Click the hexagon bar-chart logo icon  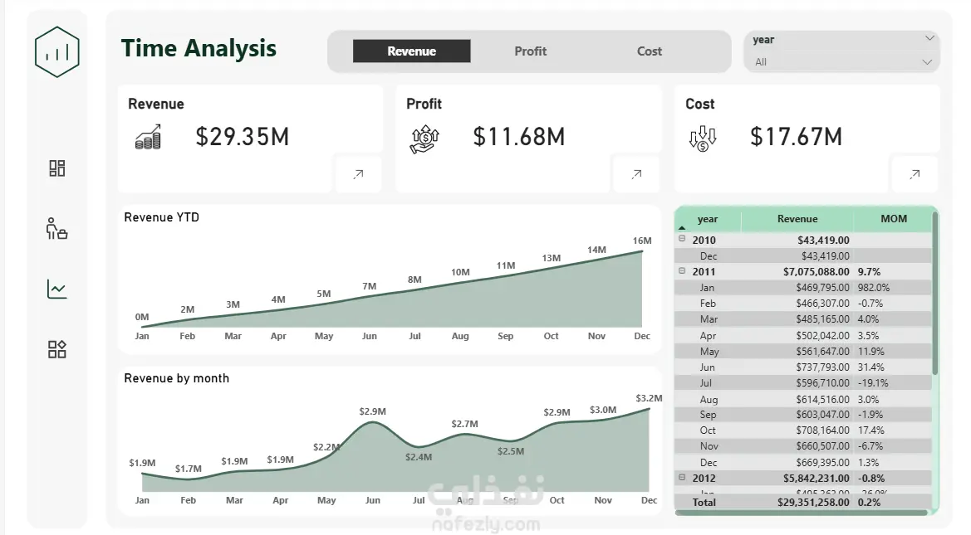click(x=57, y=52)
